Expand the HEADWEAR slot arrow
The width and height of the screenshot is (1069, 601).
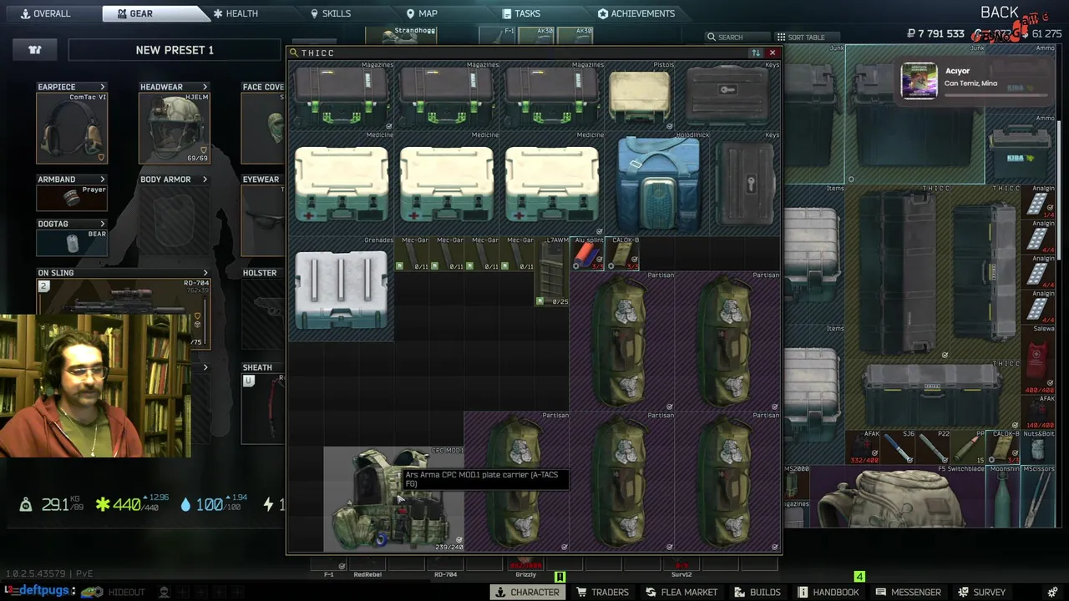coord(205,87)
